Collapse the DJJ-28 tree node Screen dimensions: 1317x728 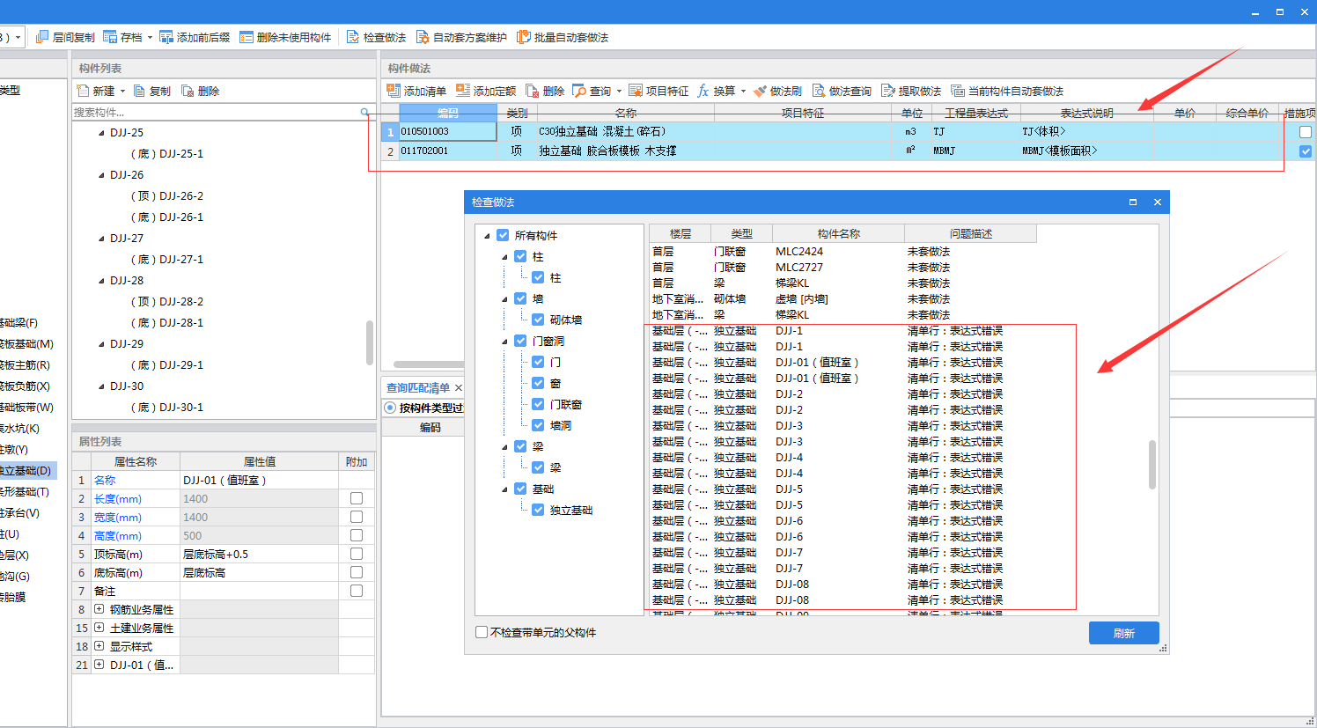click(x=101, y=281)
